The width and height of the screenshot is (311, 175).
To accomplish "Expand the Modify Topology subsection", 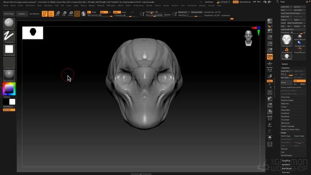I will click(288, 126).
